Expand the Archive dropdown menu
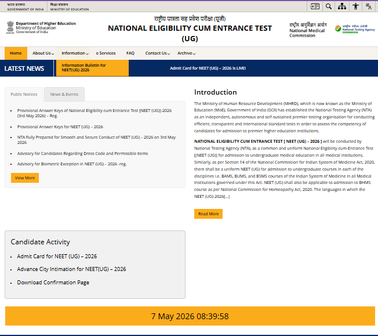Screen dimensions: 378x336 click(186, 53)
